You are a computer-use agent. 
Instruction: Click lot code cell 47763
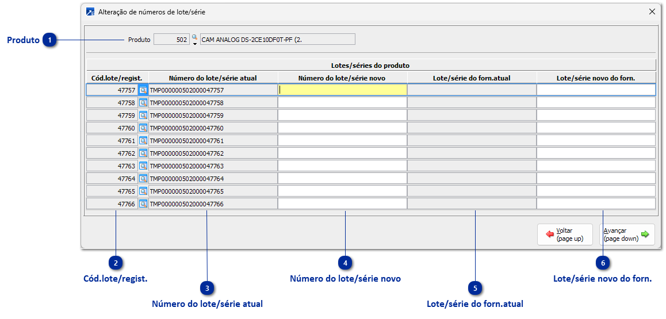(112, 166)
